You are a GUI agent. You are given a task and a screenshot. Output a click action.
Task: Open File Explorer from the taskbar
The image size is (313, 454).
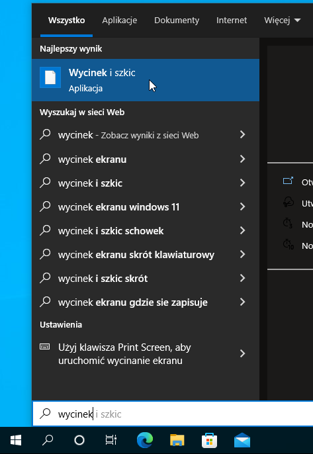tap(177, 441)
